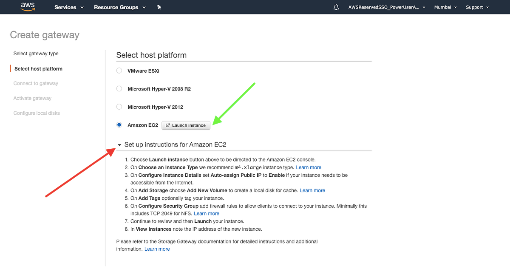Open Learn more in Storage Gateway documentation note

click(x=157, y=249)
